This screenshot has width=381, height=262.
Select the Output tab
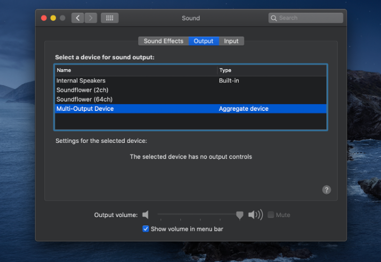point(204,41)
